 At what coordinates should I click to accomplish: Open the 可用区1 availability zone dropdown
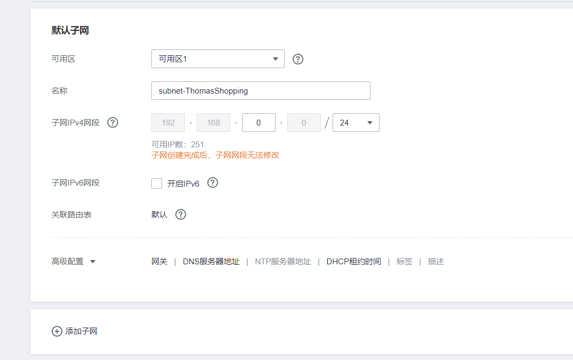tap(217, 59)
